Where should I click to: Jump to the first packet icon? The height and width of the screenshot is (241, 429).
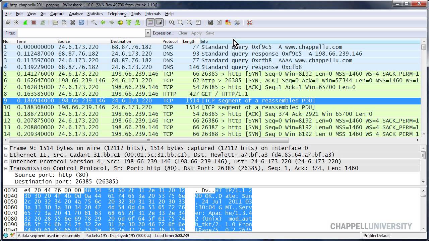coord(129,22)
